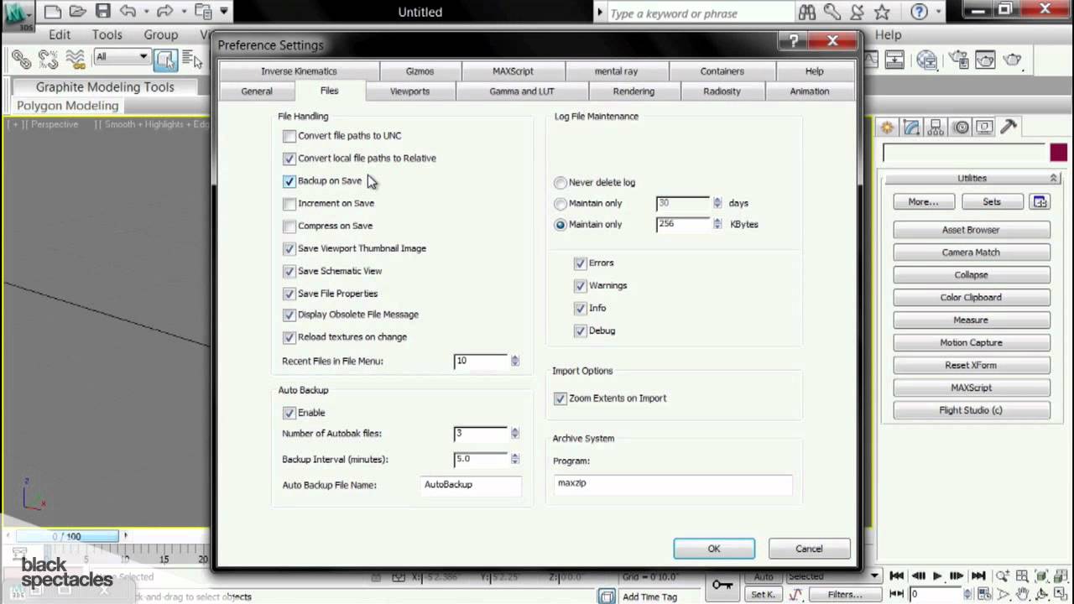Click Recent Files in File Menu spinner
This screenshot has height=604, width=1074.
(515, 361)
